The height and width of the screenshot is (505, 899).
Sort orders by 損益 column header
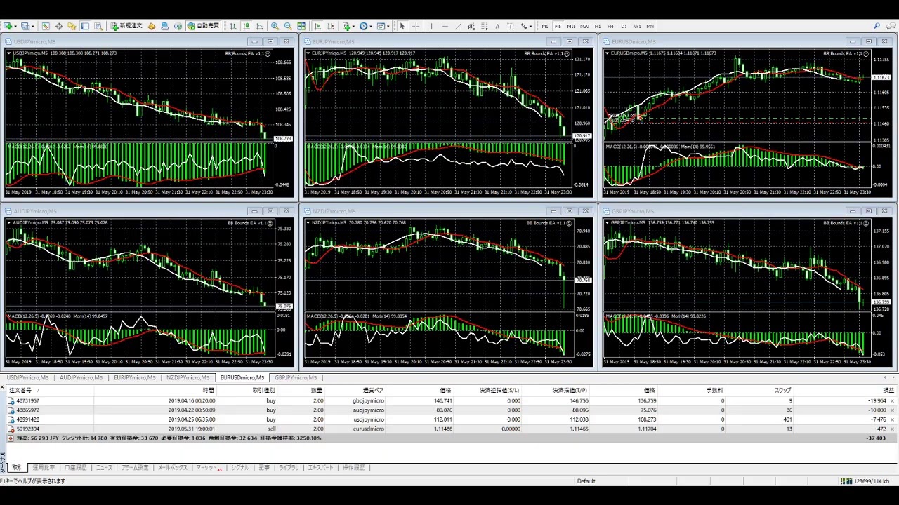click(888, 390)
